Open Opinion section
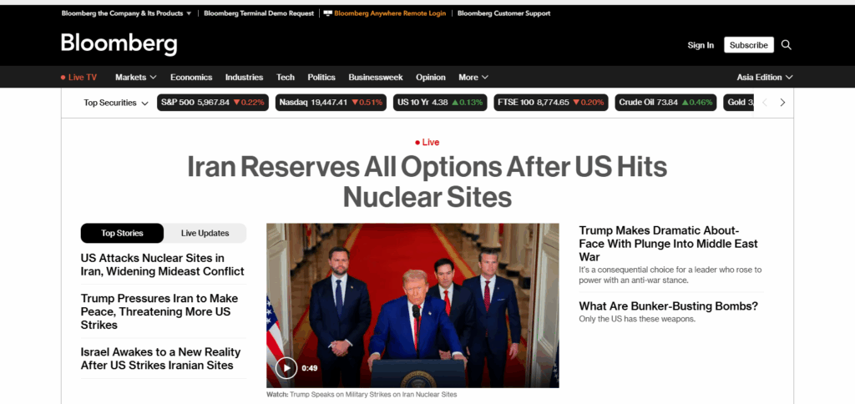 click(431, 78)
